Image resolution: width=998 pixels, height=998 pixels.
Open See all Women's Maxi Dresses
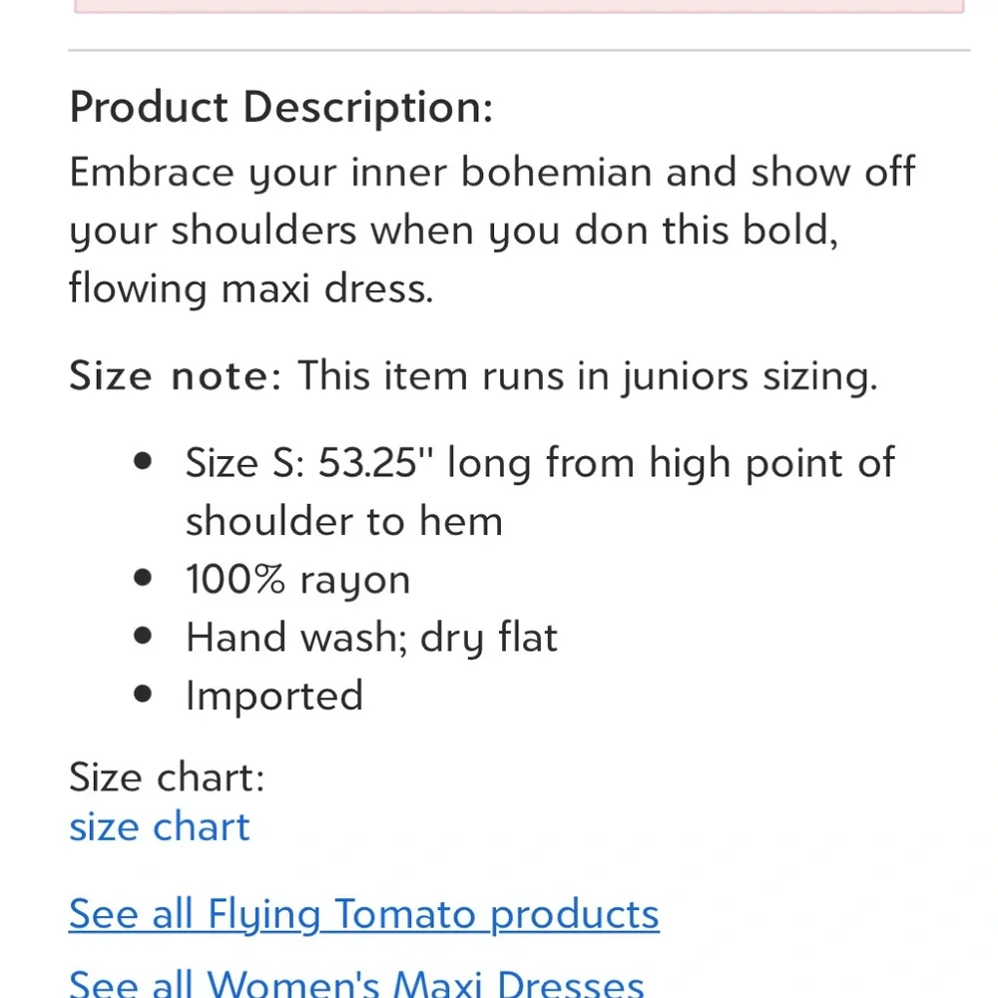click(x=356, y=982)
